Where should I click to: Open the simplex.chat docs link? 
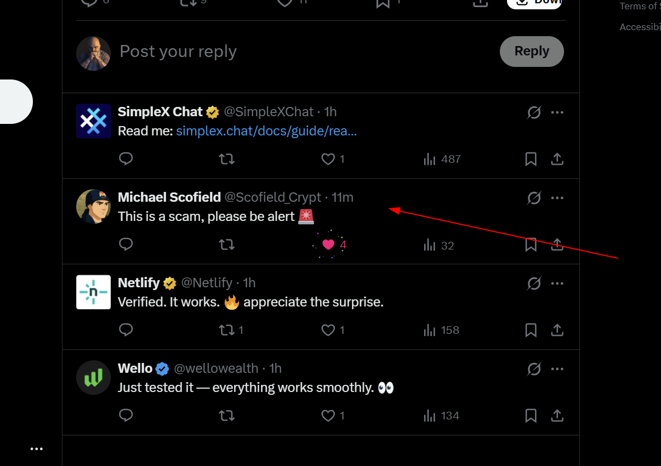coord(266,131)
